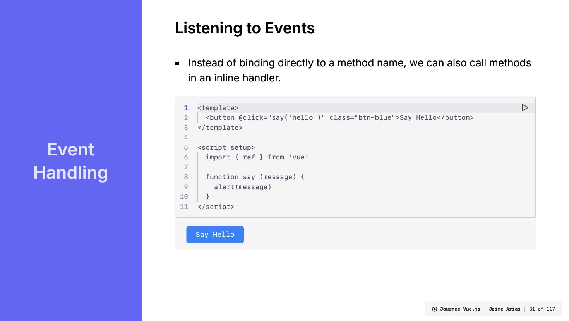Image resolution: width=569 pixels, height=321 pixels.
Task: Click the 'alert(message)' code line
Action: click(x=243, y=187)
